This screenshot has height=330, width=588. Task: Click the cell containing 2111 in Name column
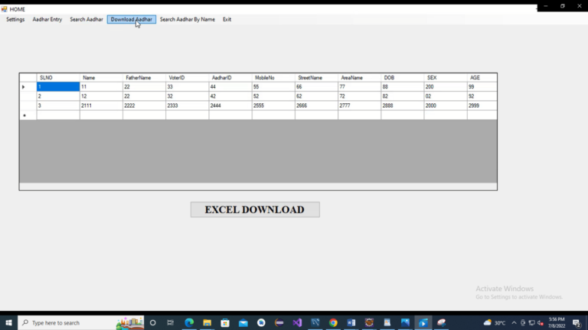[100, 105]
